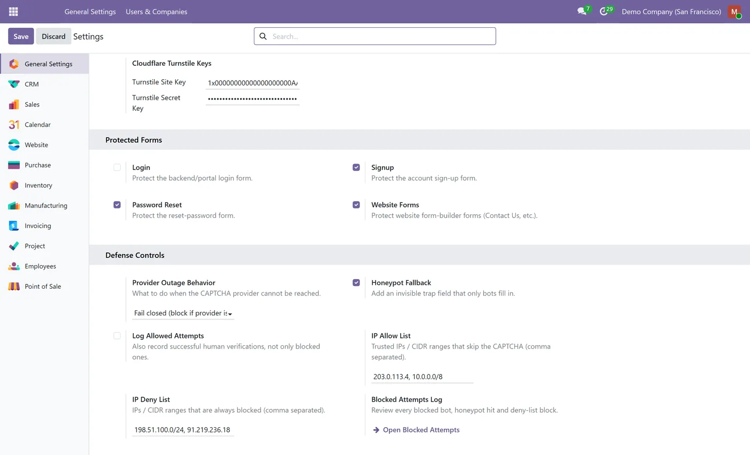Click the Project app icon
Screen dimensions: 750x455
(x=14, y=246)
